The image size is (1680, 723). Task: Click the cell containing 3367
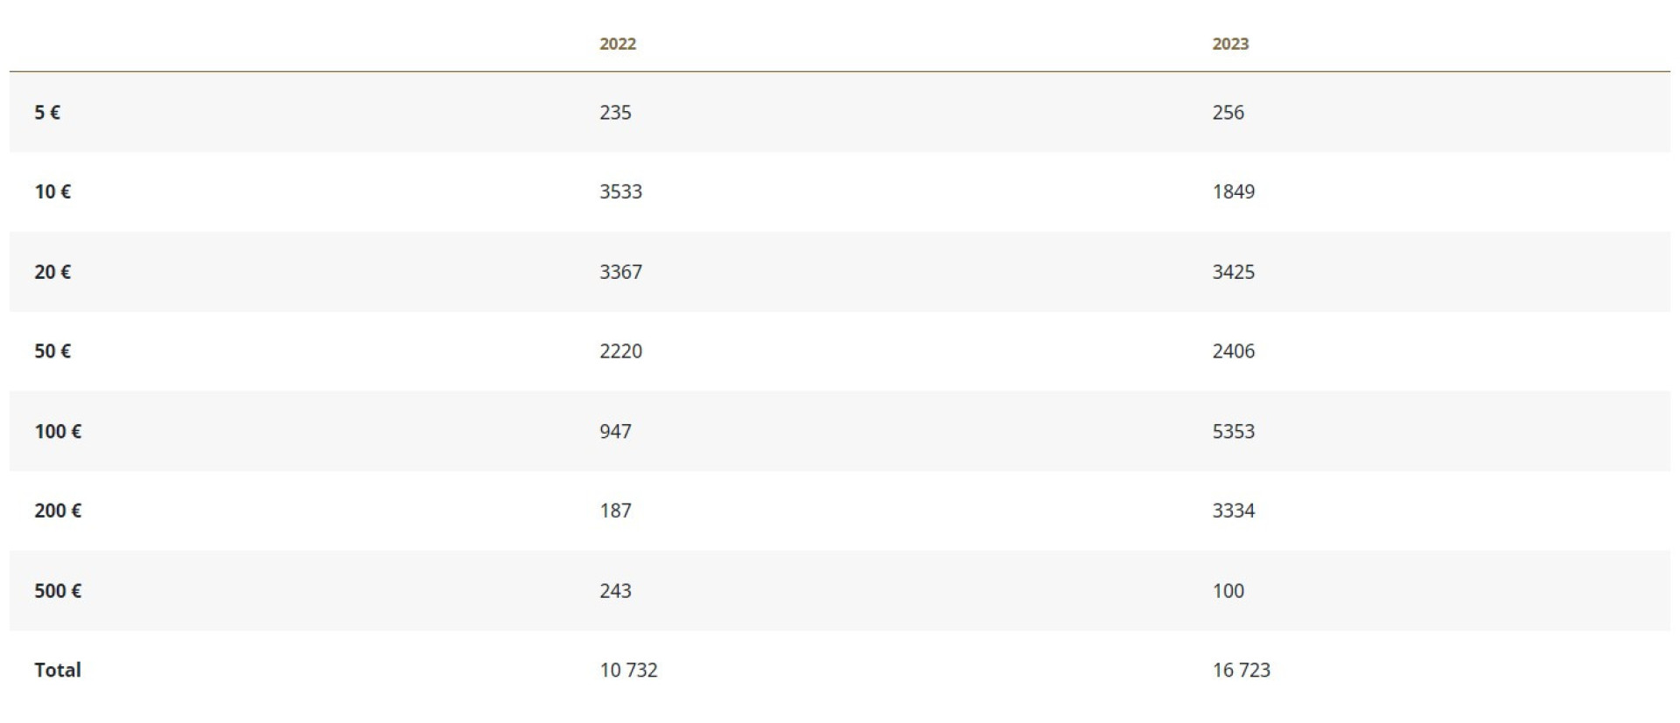[x=620, y=272]
